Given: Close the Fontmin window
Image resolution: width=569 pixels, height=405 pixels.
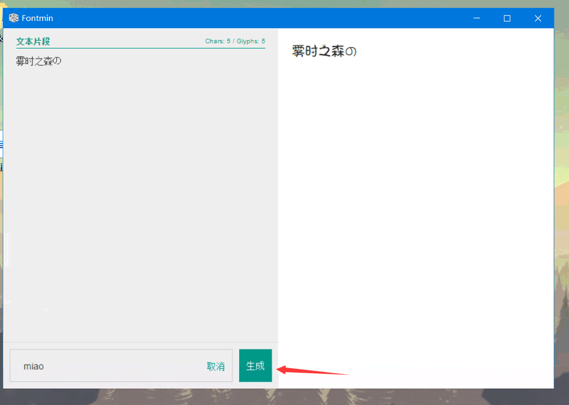Looking at the screenshot, I should (x=538, y=18).
